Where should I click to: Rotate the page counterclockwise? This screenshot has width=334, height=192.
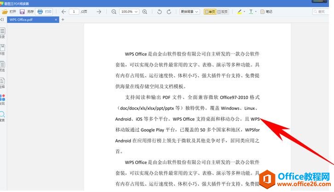[159, 11]
